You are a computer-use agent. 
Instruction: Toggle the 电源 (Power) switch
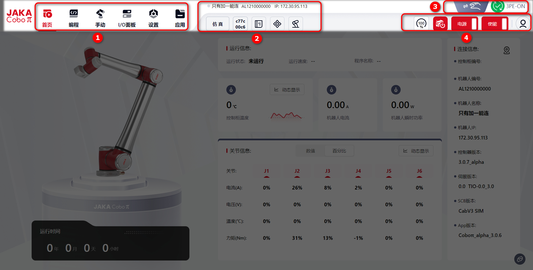click(x=465, y=24)
